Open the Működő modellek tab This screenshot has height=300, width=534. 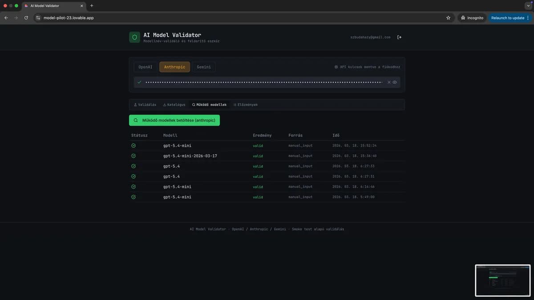209,105
